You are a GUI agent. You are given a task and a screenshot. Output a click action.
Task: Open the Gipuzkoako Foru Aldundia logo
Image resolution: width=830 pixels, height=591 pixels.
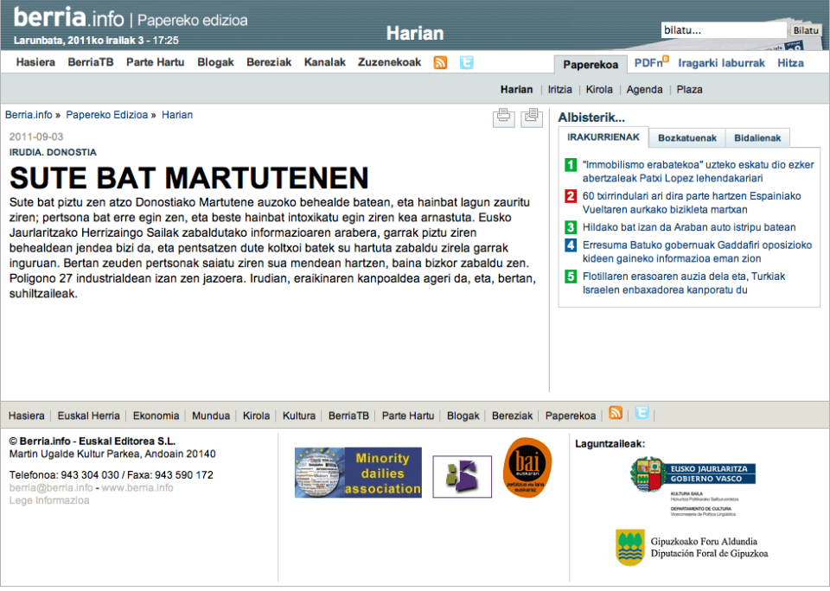pyautogui.click(x=692, y=547)
